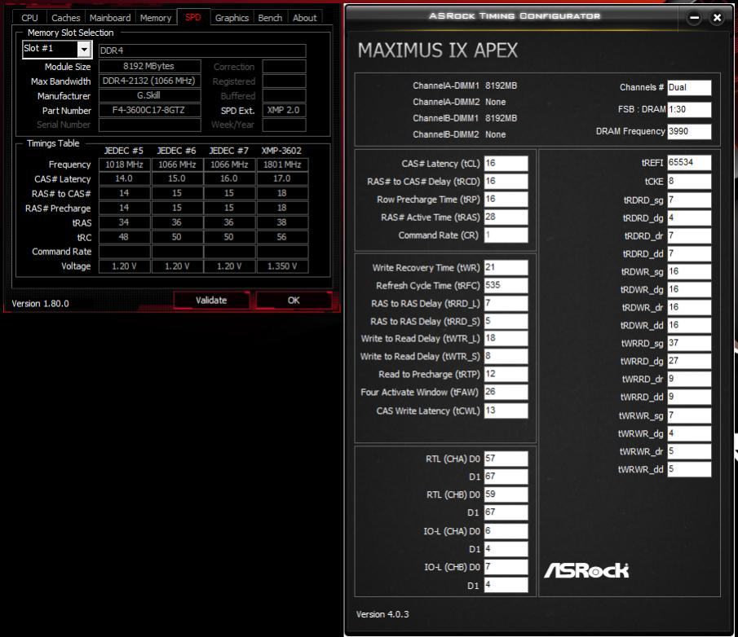Click the Part Number F4-3600C17-8GTZ field

point(150,110)
